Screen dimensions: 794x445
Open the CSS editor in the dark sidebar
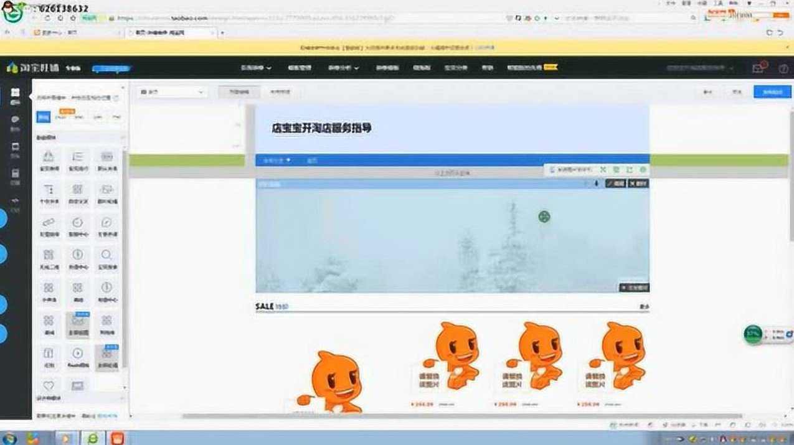(x=16, y=204)
